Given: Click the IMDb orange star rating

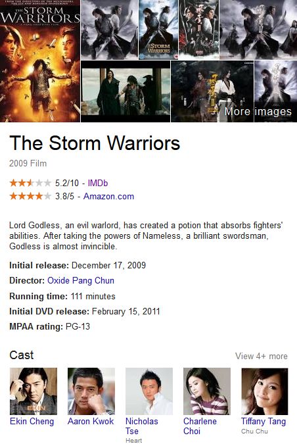Looking at the screenshot, I should [30, 184].
